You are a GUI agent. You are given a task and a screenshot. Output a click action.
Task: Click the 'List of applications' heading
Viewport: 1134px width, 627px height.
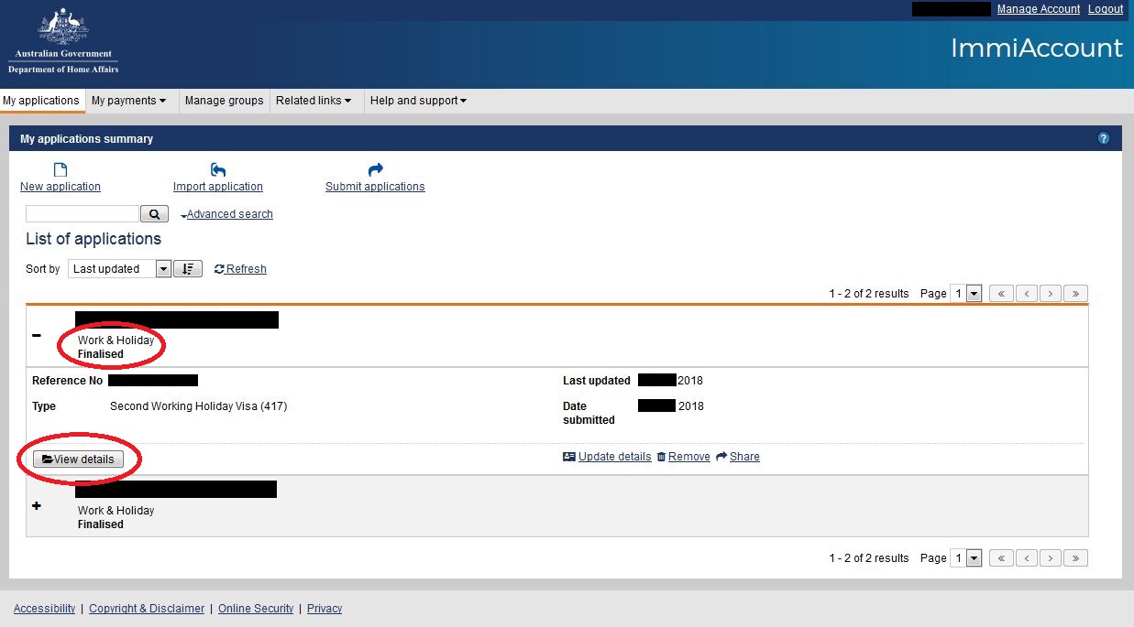coord(94,239)
